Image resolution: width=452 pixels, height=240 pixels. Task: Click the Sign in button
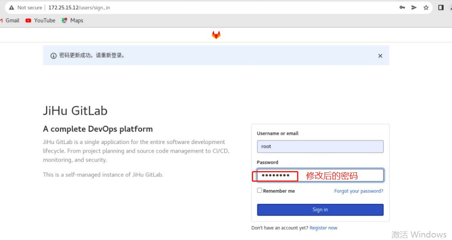[320, 210]
